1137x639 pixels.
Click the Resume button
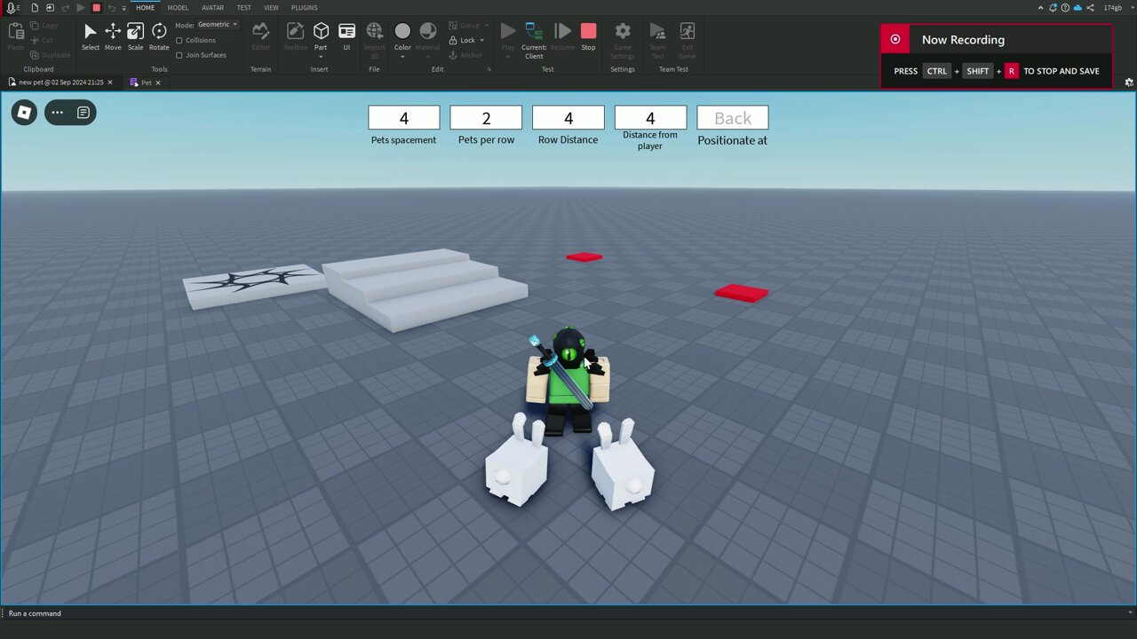pos(562,36)
